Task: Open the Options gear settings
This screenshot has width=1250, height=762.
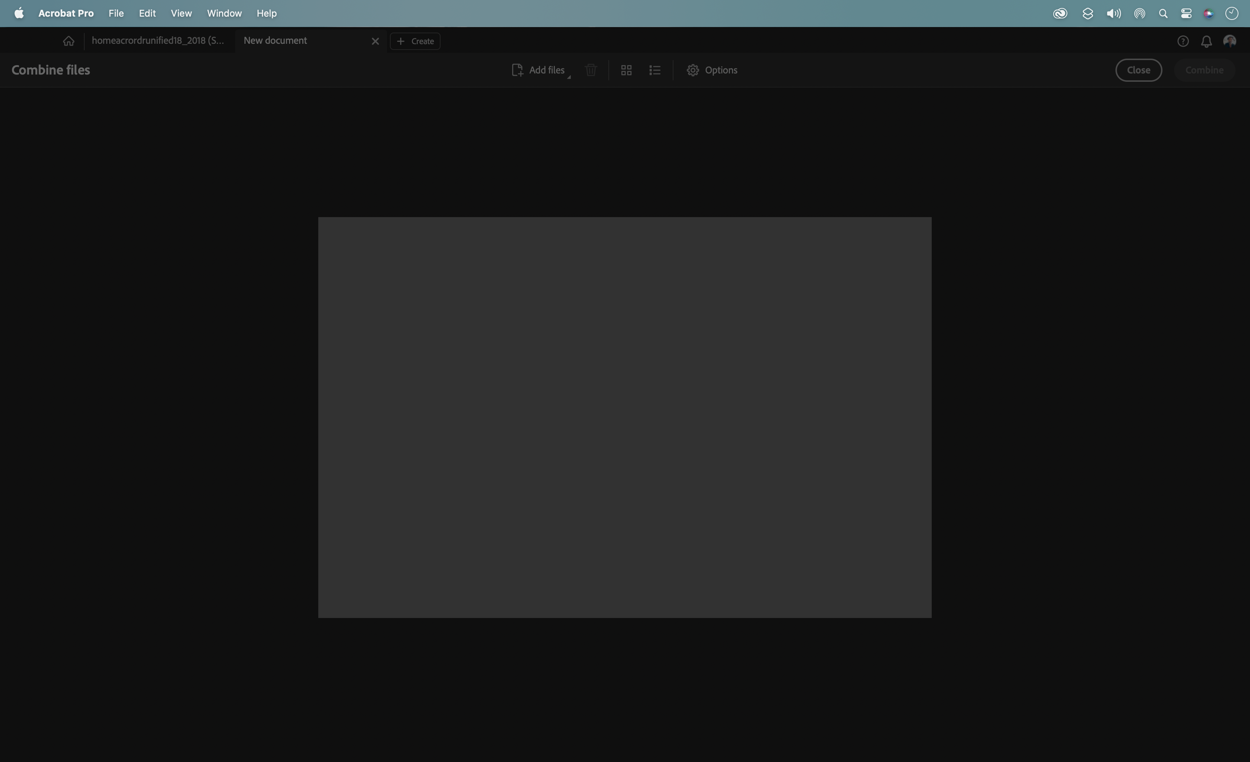Action: pos(711,70)
